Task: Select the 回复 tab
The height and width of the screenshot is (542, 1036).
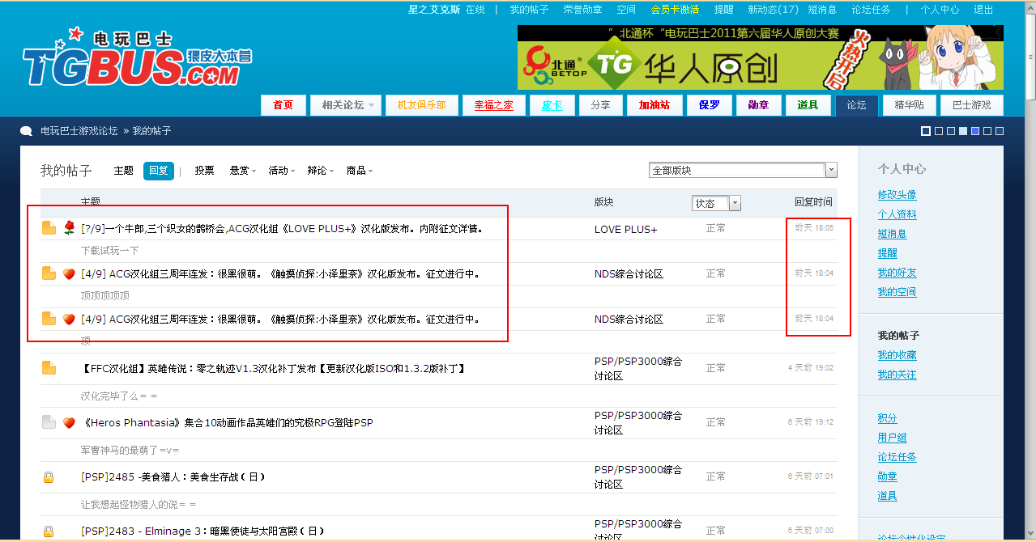Action: [x=159, y=171]
